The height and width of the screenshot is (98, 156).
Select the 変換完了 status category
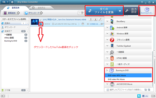15,31
